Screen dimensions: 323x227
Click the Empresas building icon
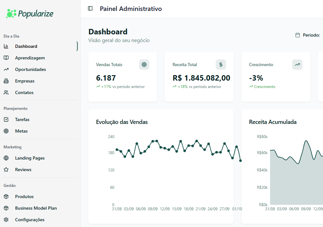pos(7,81)
